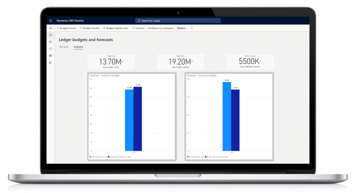
Task: Open Modules list icon in sidebar
Action: tap(50, 63)
